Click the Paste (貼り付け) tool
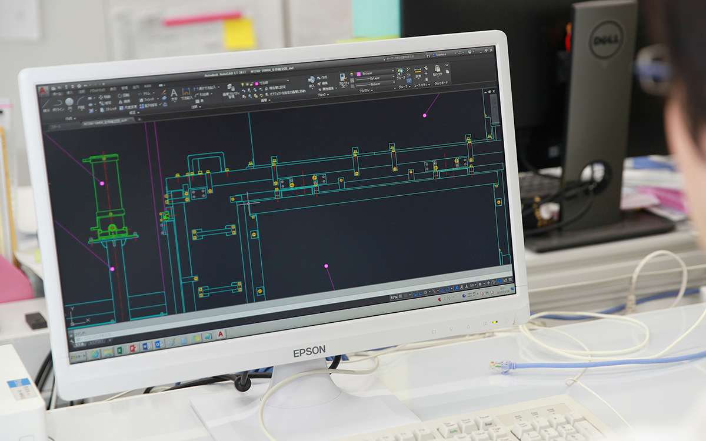 point(438,71)
